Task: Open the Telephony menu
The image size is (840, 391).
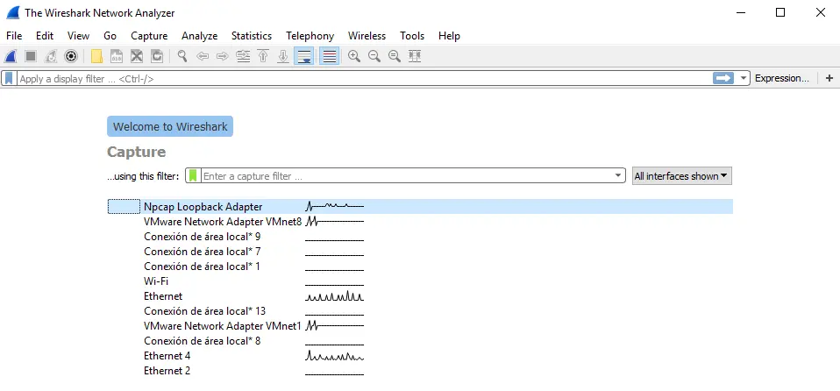Action: [310, 36]
